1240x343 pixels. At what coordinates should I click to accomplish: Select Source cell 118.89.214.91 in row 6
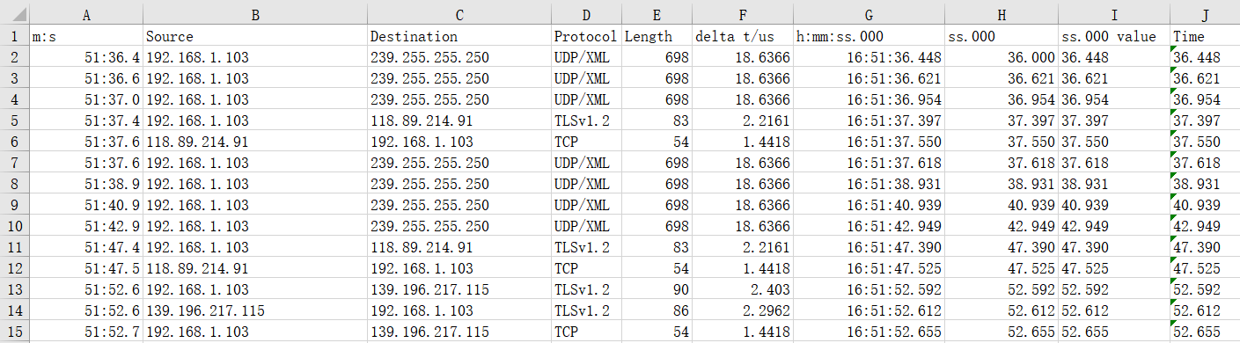(x=255, y=142)
